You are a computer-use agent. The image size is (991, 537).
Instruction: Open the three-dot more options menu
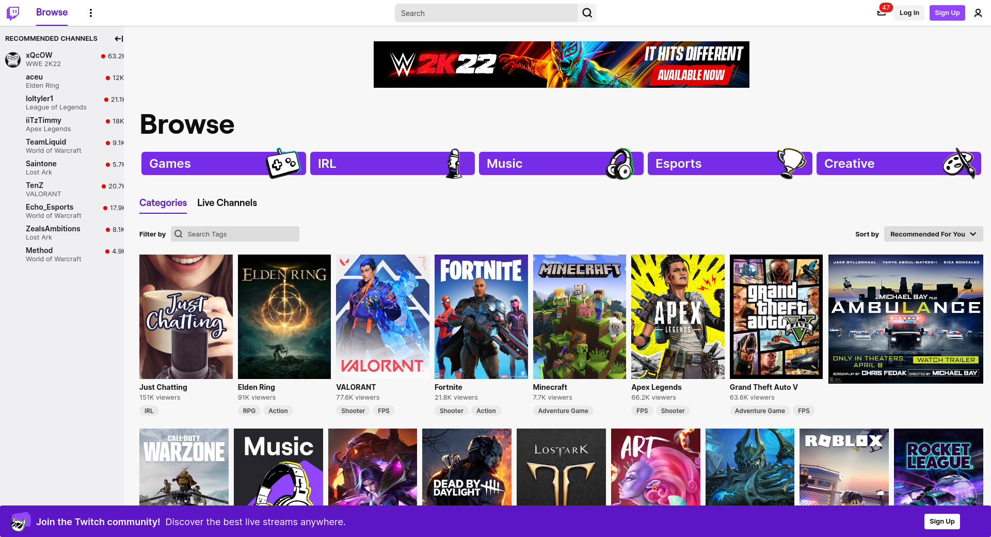[91, 13]
